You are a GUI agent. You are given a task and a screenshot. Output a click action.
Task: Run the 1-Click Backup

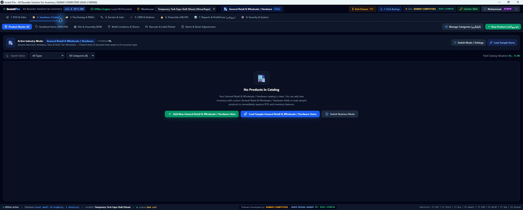point(390,9)
